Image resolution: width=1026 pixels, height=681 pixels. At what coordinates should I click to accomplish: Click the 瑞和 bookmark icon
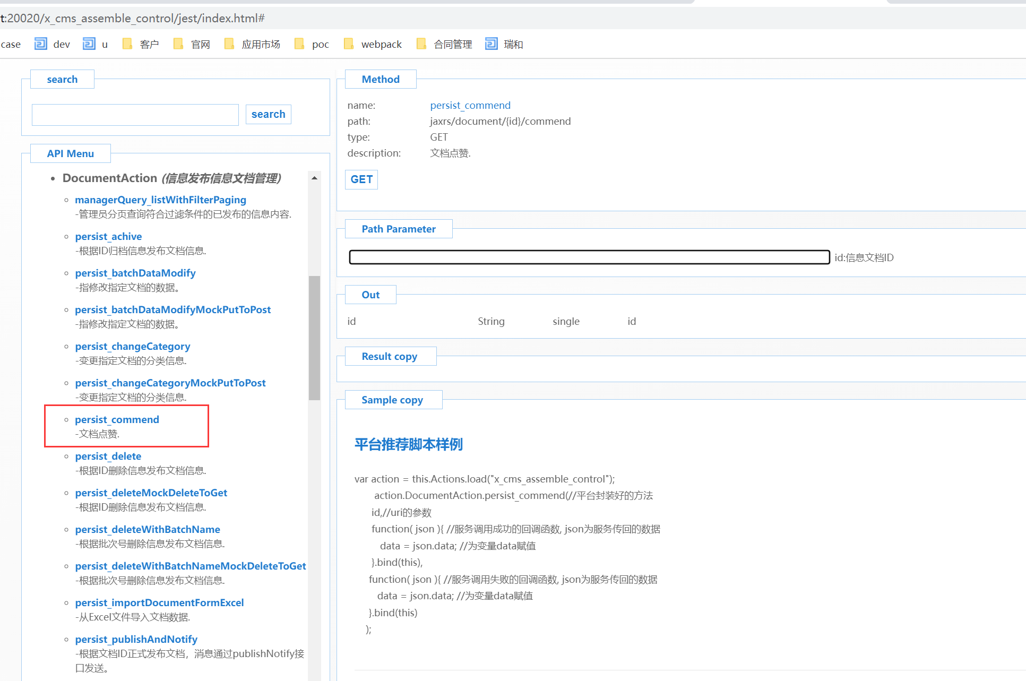(492, 44)
